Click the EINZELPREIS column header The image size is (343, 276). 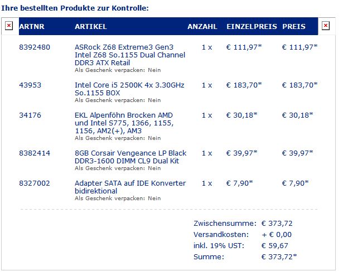(252, 26)
